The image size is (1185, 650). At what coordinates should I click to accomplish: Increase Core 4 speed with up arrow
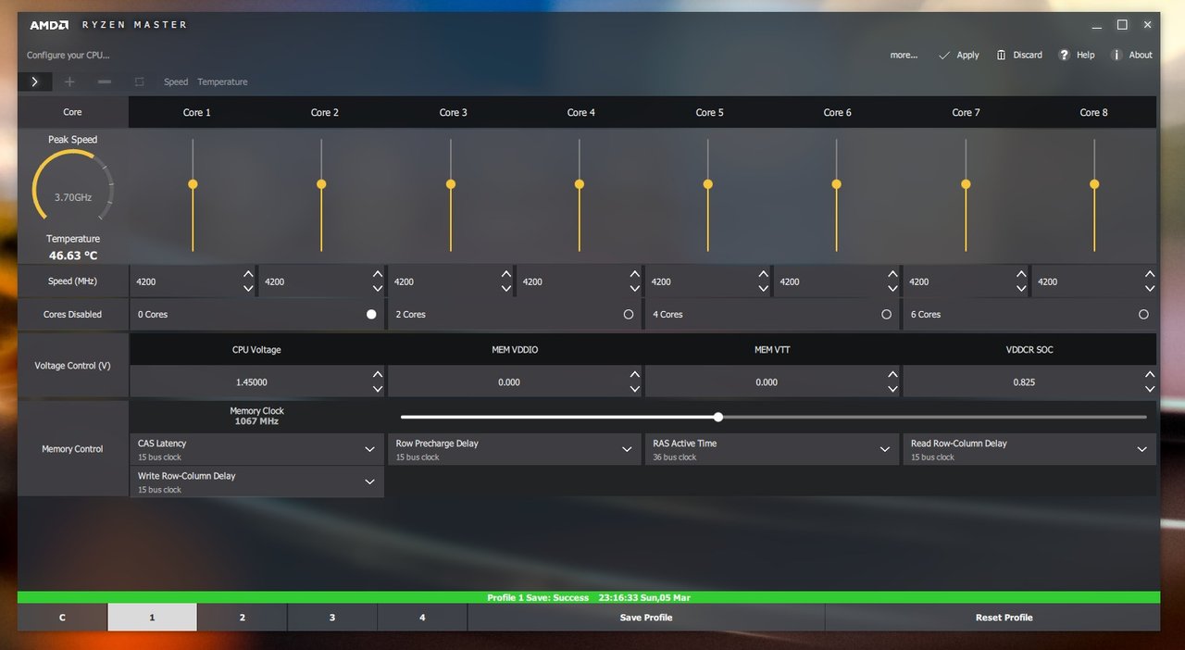(x=634, y=274)
